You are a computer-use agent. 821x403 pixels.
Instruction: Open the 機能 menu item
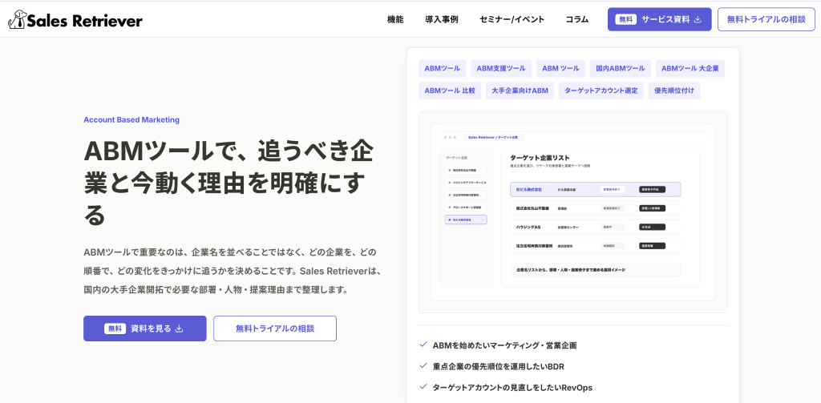pyautogui.click(x=395, y=19)
